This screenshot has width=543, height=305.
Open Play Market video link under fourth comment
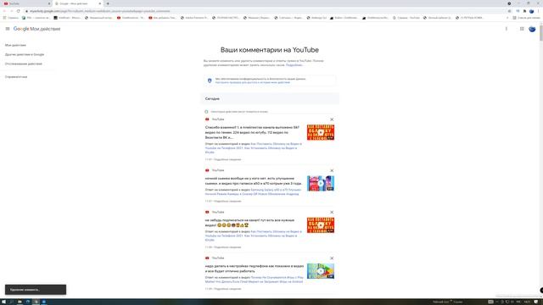(254, 280)
